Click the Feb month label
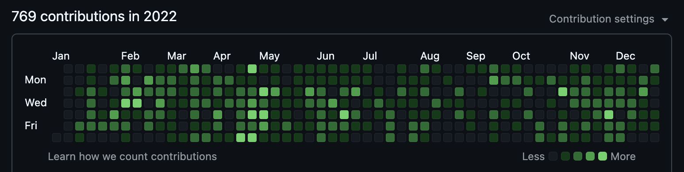The image size is (684, 172). 131,56
